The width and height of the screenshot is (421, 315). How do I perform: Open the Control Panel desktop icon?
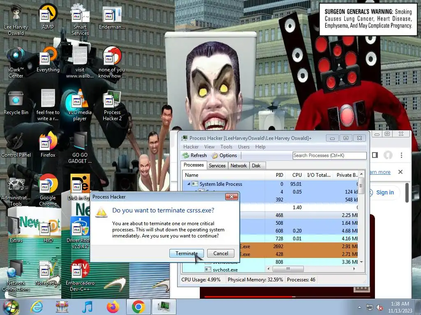coord(16,145)
